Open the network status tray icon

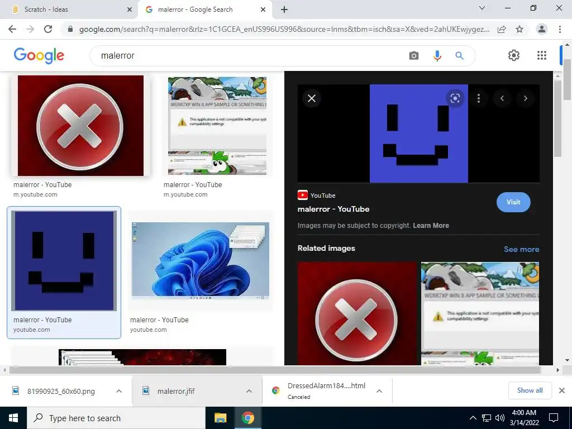(487, 418)
